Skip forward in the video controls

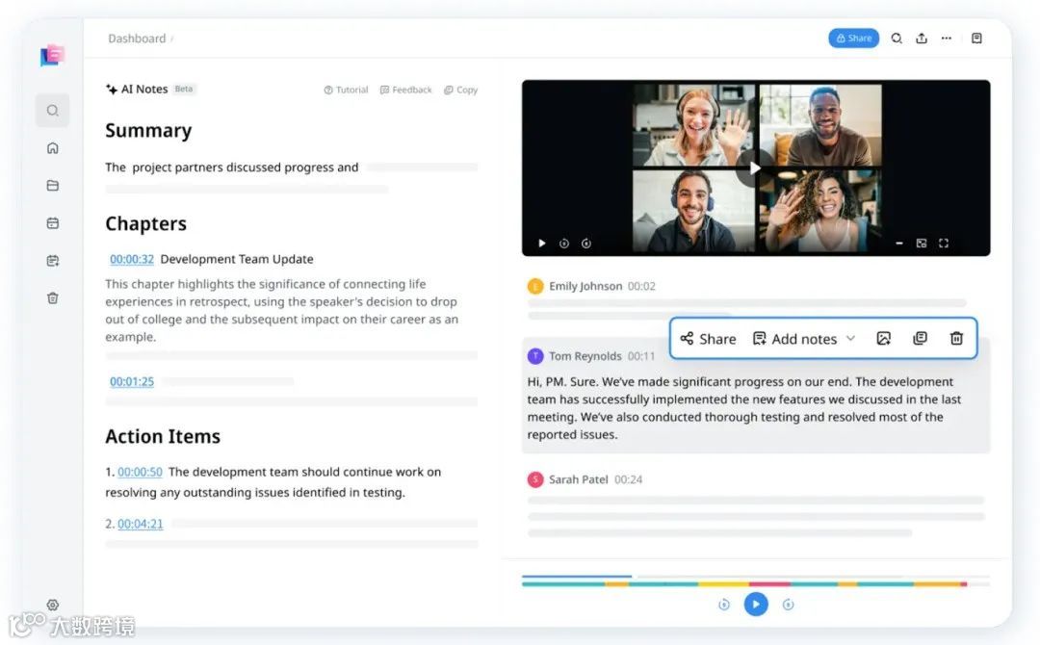tap(586, 244)
